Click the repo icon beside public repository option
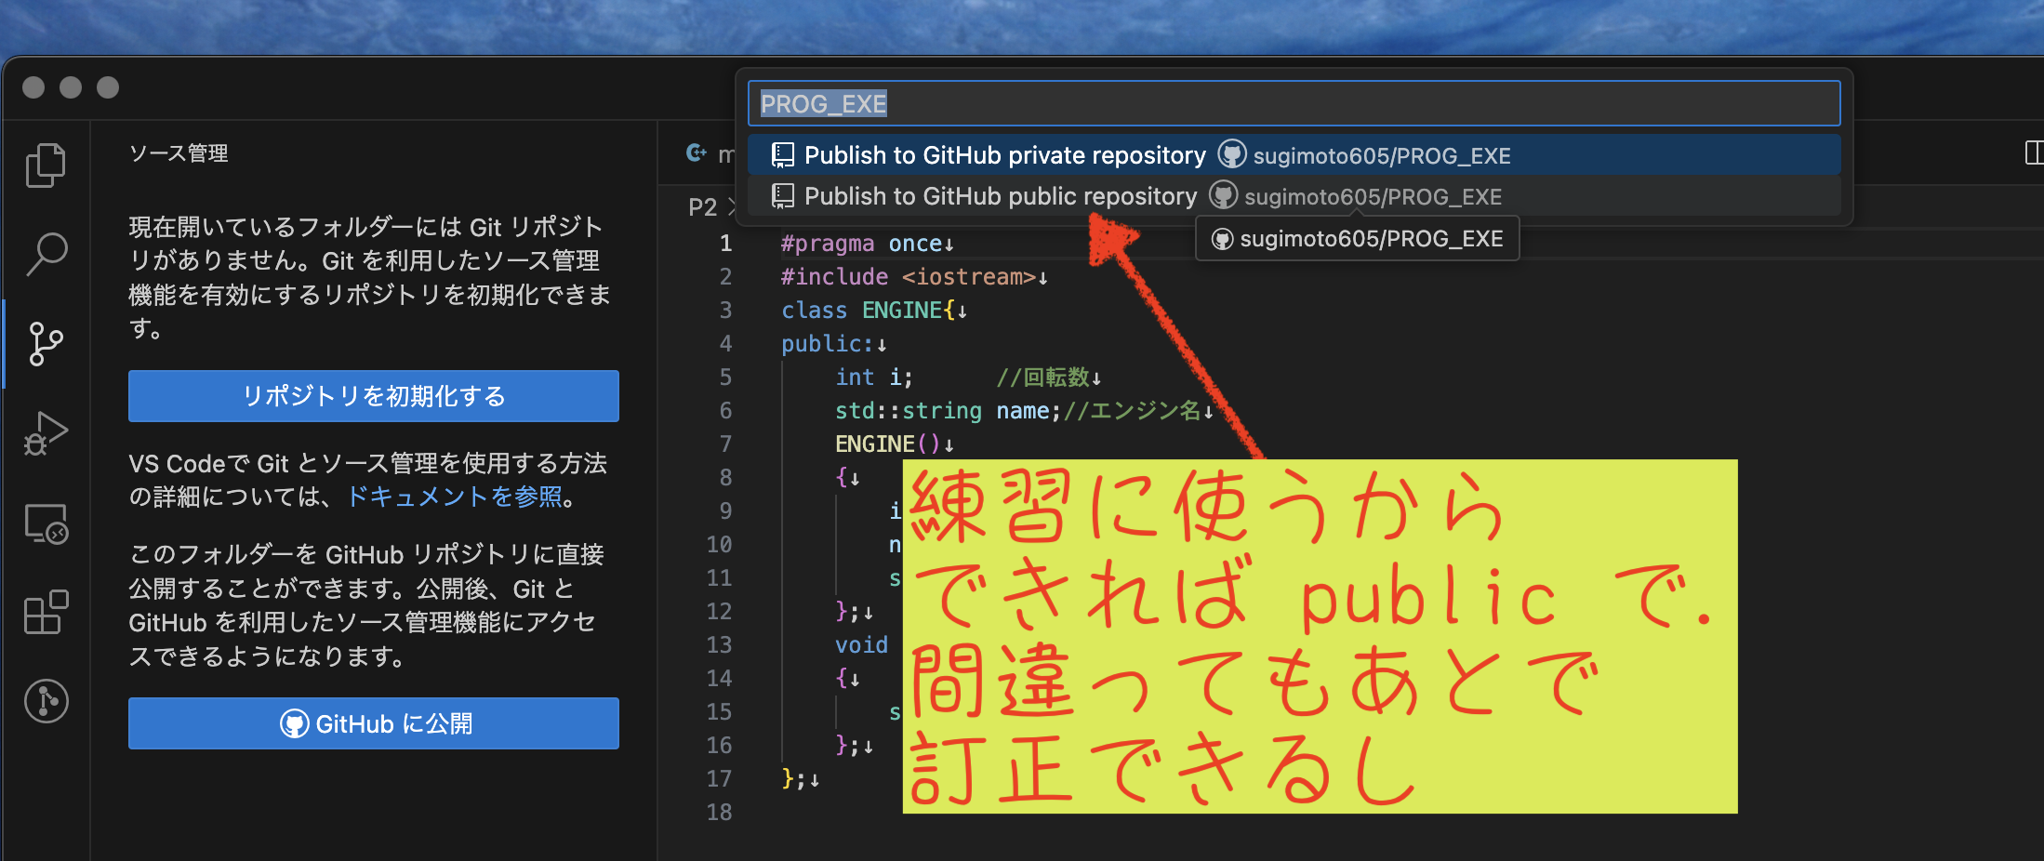The height and width of the screenshot is (861, 2044). pyautogui.click(x=783, y=196)
